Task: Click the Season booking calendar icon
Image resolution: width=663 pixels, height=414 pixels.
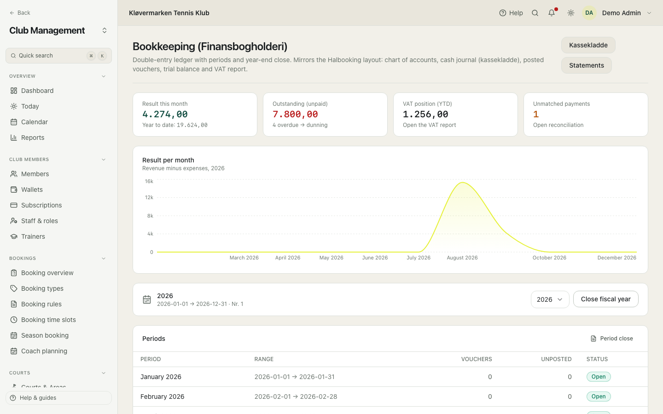Action: pyautogui.click(x=14, y=335)
